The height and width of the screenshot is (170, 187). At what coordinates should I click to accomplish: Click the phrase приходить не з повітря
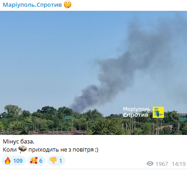[61, 150]
